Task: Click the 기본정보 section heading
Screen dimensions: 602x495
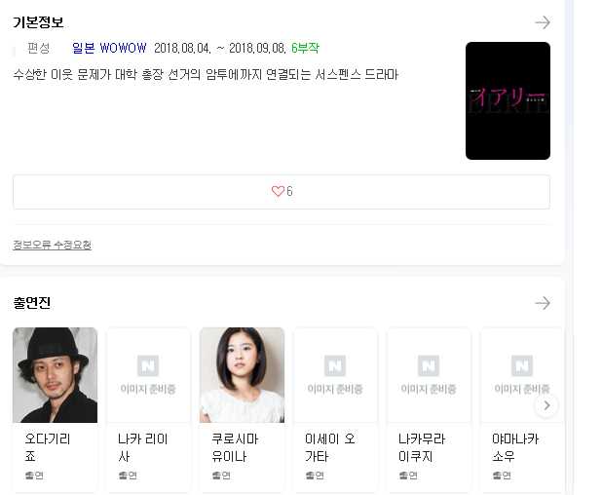Action: (38, 22)
